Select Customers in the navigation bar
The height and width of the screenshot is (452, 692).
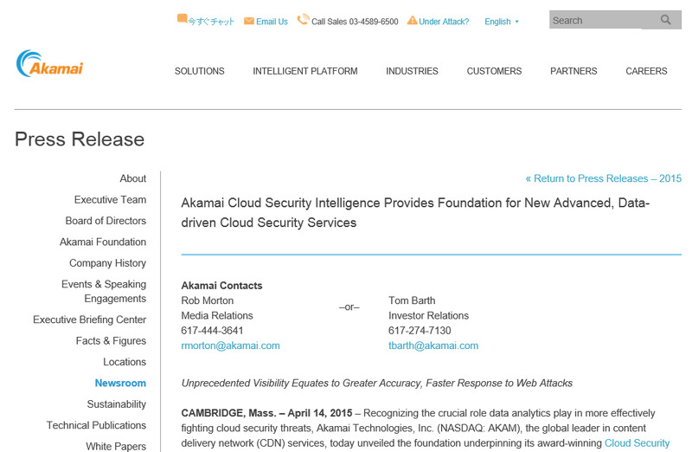494,71
